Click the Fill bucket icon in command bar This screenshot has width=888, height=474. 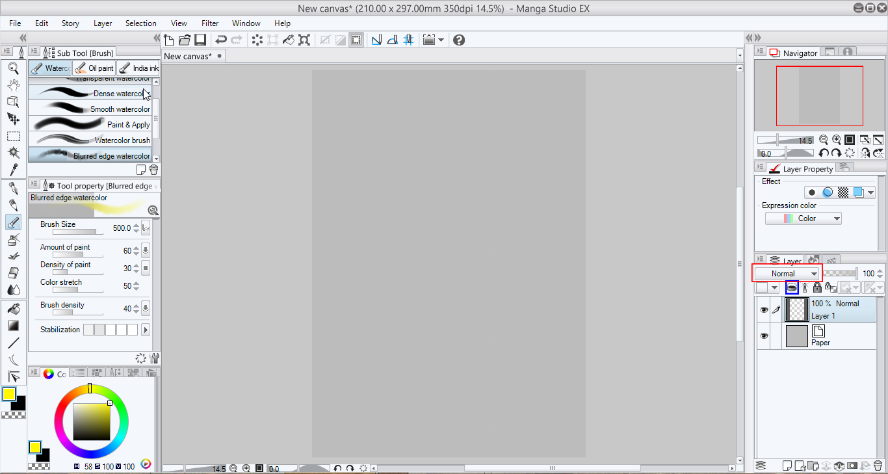click(289, 40)
